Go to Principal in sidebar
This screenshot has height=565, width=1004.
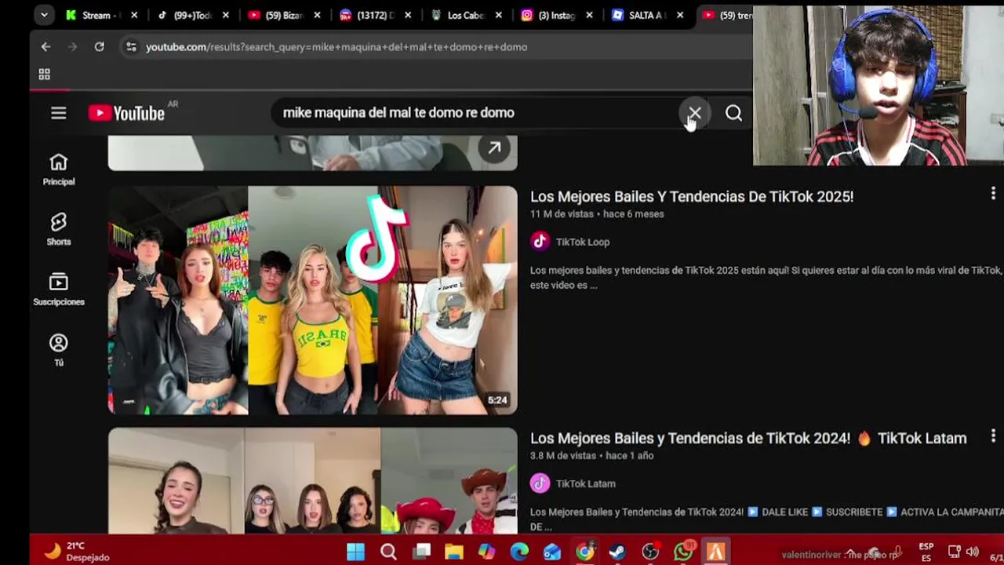click(59, 169)
